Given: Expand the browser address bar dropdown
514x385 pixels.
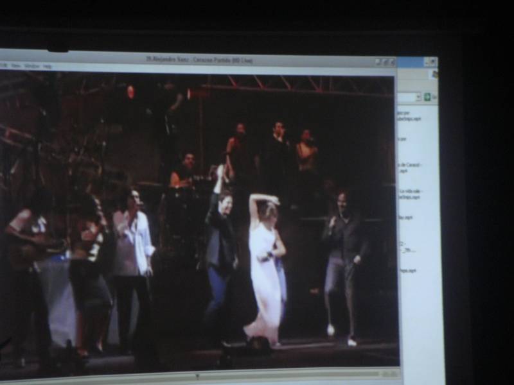Looking at the screenshot, I should tap(418, 97).
